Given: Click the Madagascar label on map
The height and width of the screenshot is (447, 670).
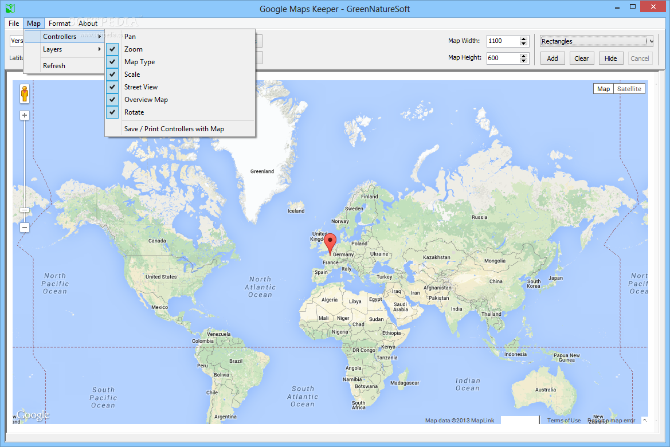Looking at the screenshot, I should point(405,383).
